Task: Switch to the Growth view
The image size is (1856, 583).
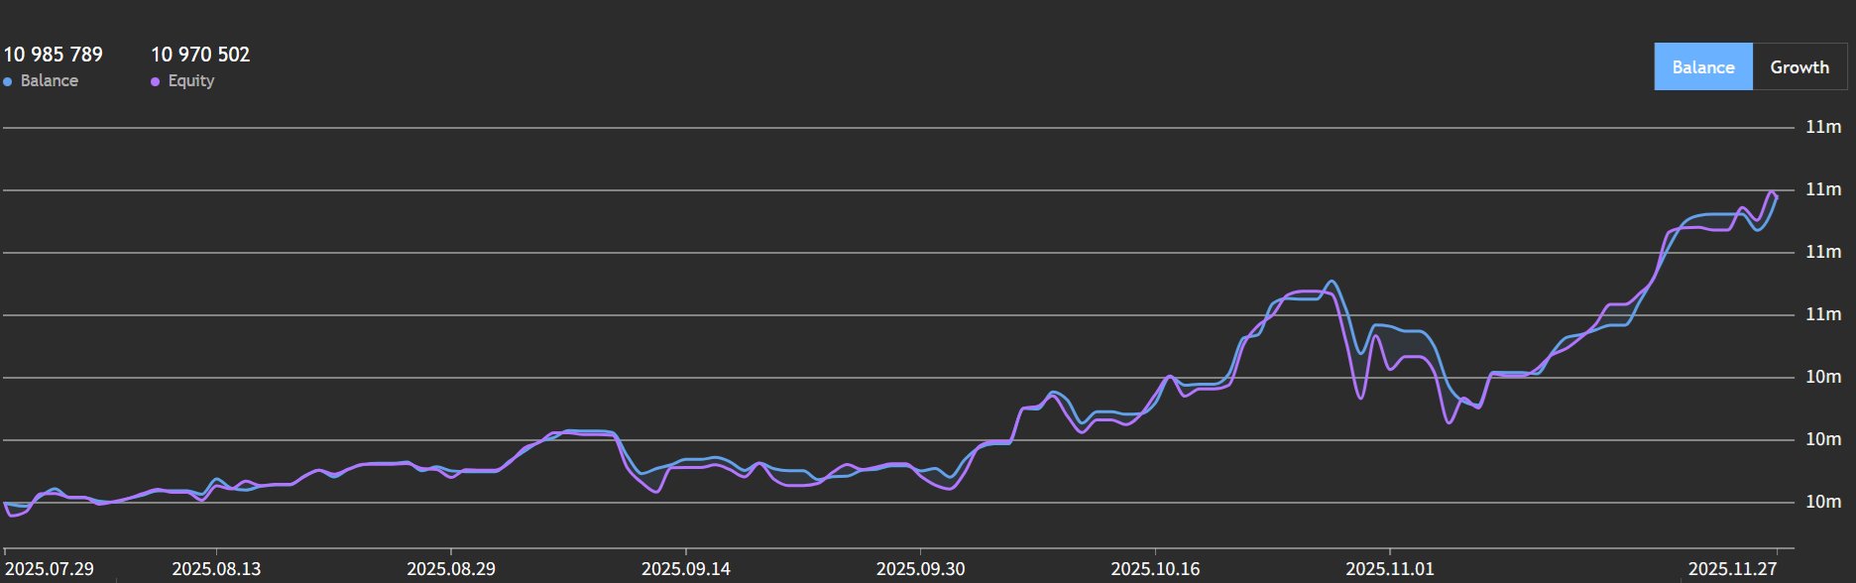Action: tap(1798, 67)
